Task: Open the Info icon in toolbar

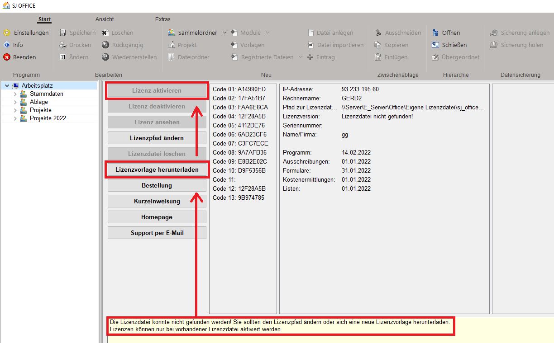Action: click(7, 45)
